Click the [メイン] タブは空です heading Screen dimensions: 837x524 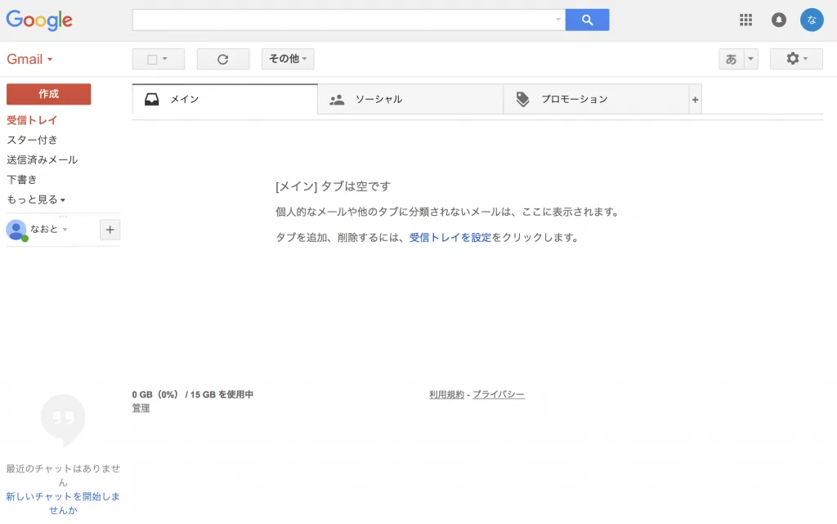click(x=333, y=186)
